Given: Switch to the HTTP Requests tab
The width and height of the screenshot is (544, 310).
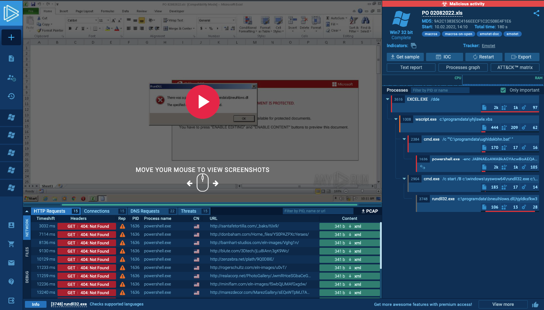Looking at the screenshot, I should coord(55,211).
